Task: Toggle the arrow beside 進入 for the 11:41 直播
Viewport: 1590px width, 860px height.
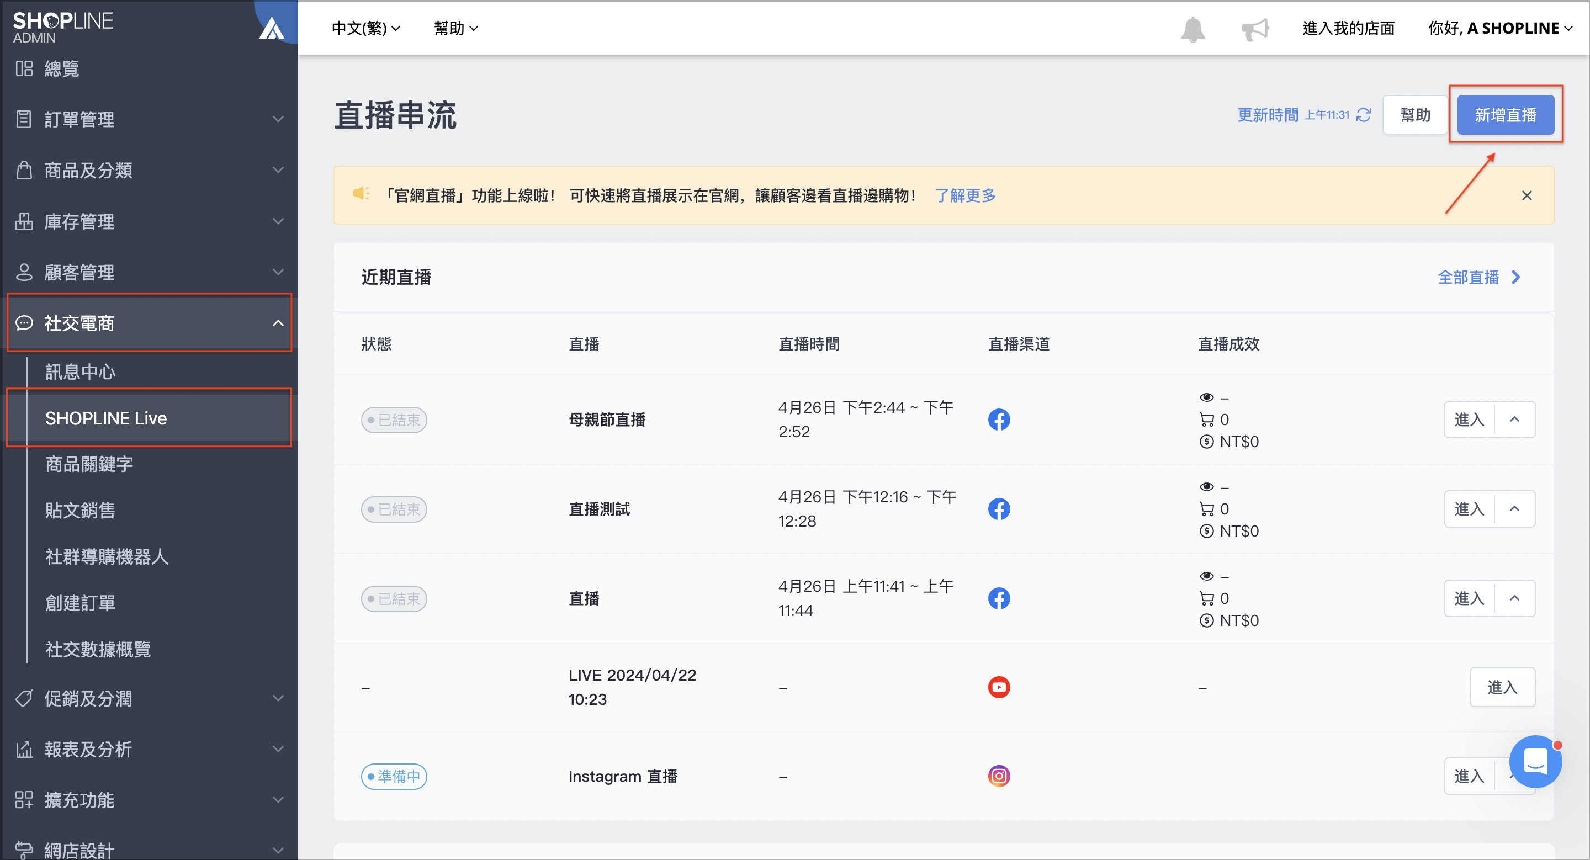Action: 1514,598
